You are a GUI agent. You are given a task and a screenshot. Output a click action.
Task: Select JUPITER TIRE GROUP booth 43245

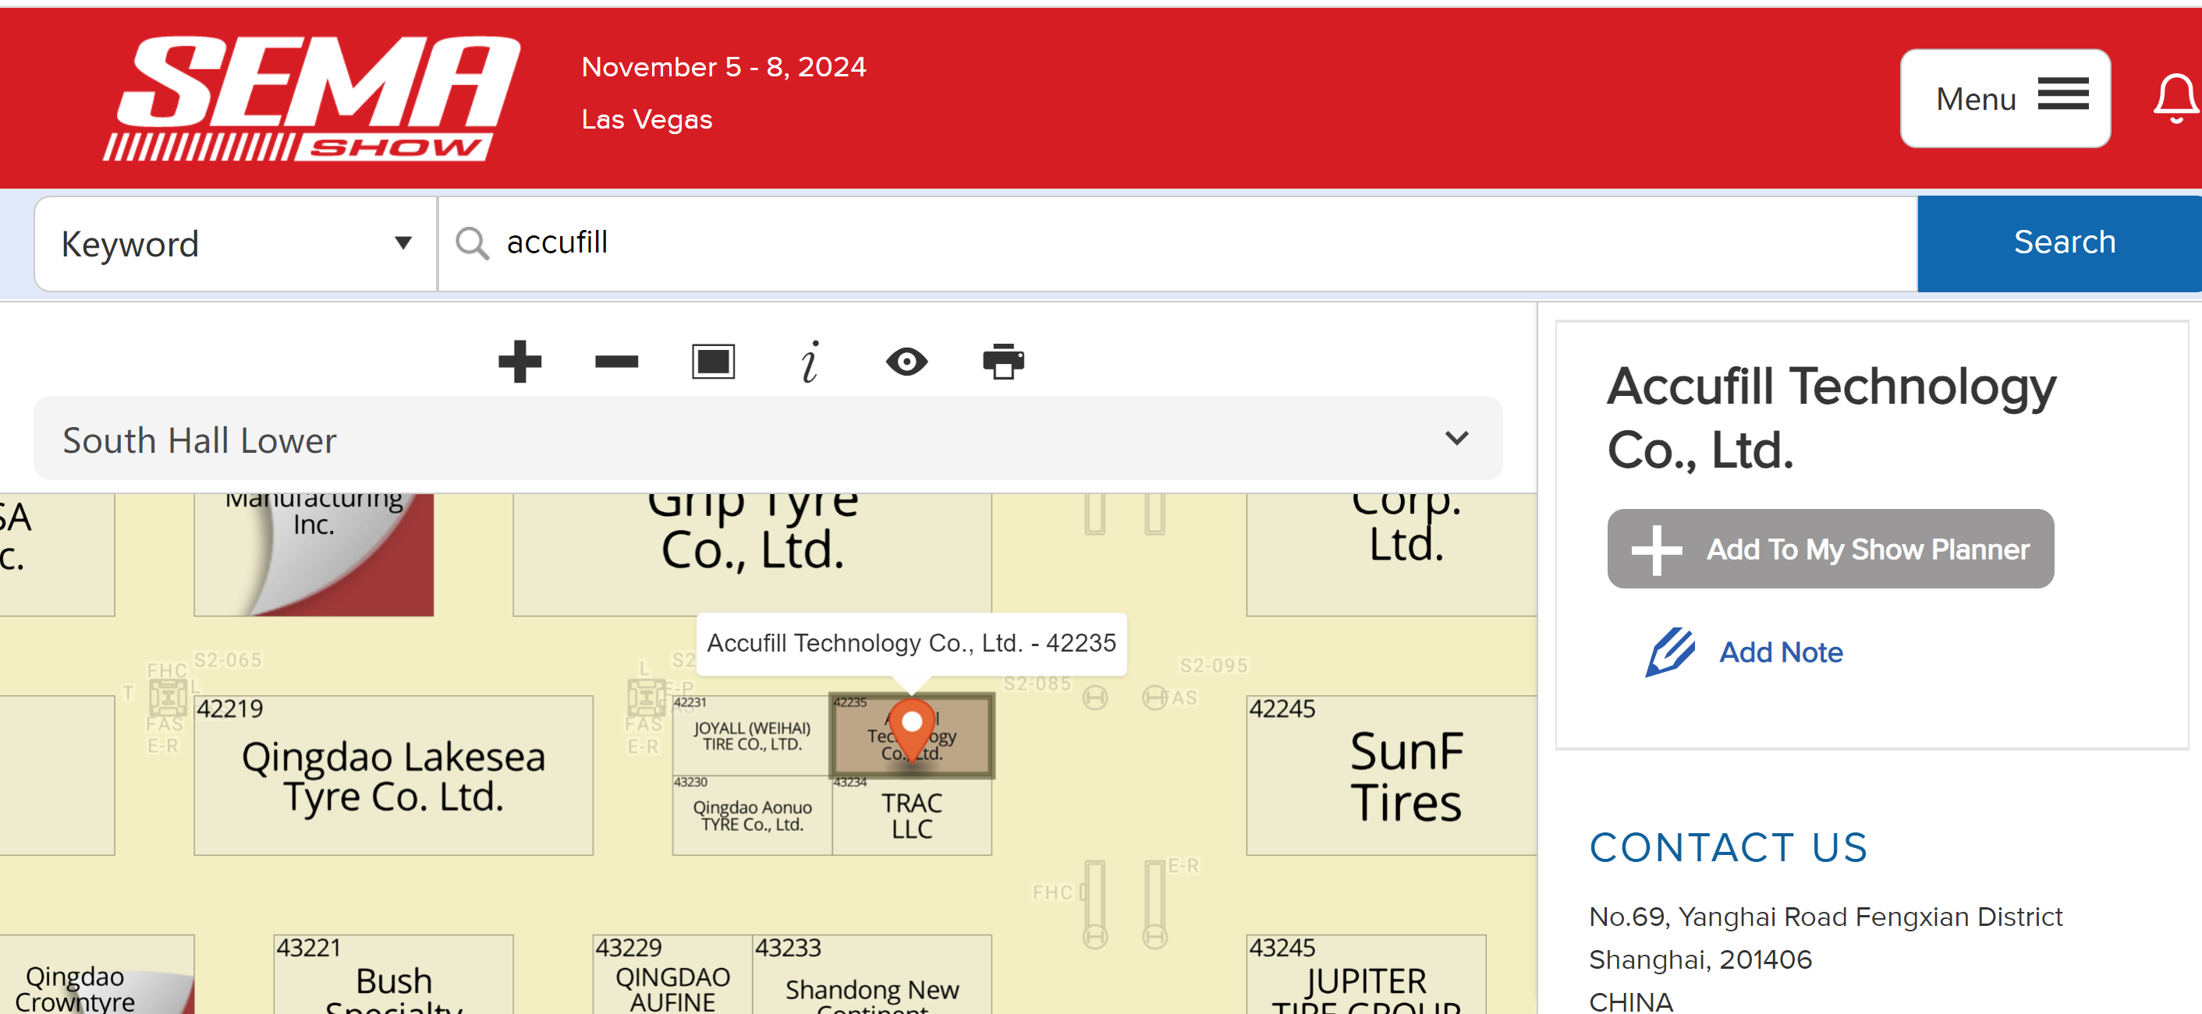click(x=1365, y=975)
